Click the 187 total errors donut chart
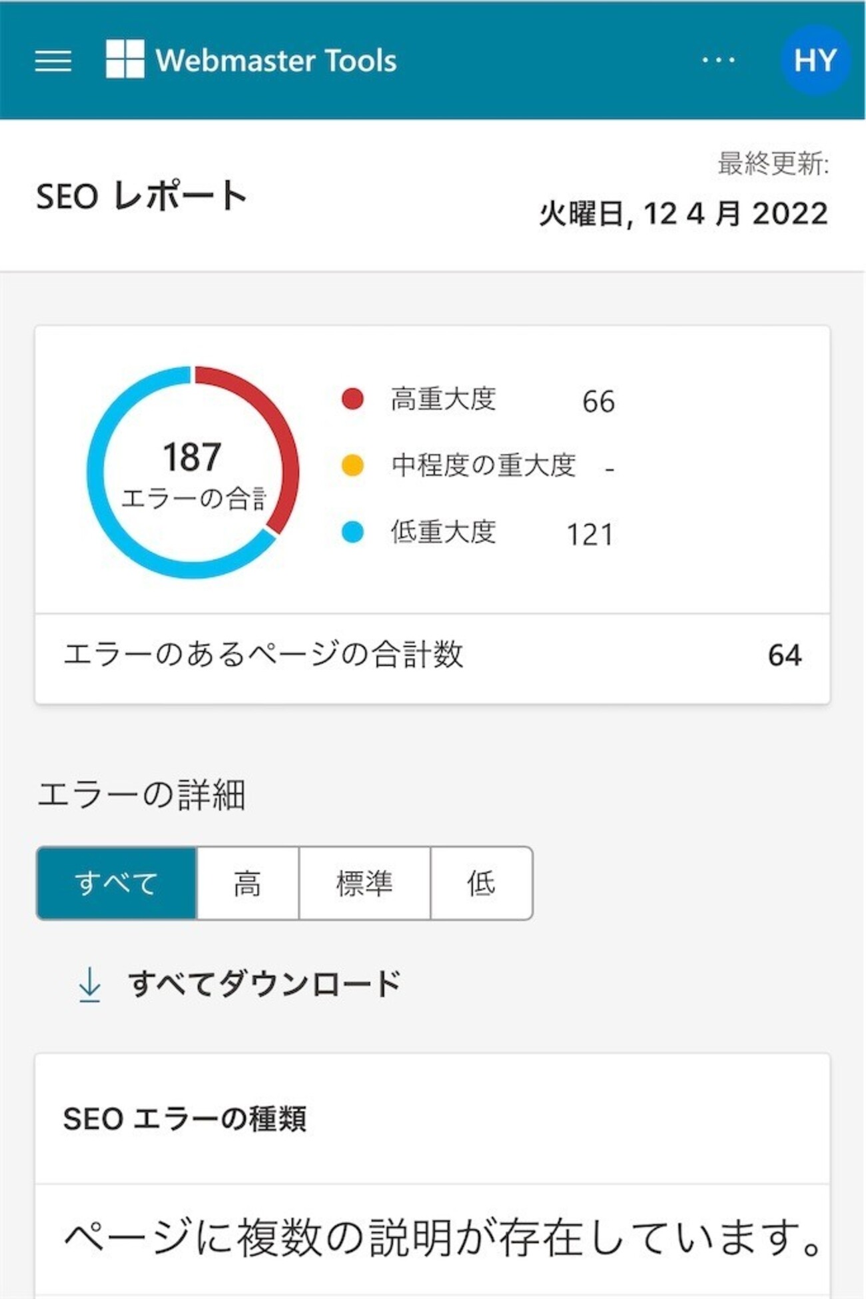The image size is (866, 1299). [x=193, y=472]
